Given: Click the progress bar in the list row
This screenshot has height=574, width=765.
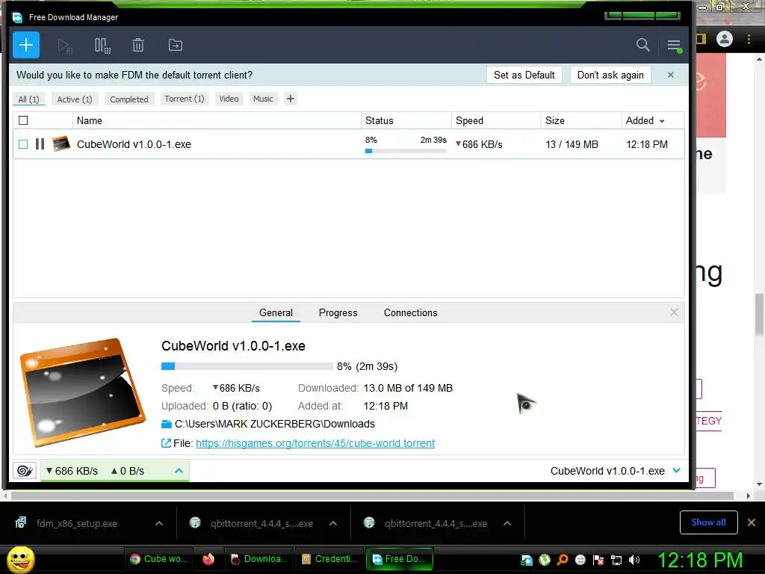Looking at the screenshot, I should [406, 151].
